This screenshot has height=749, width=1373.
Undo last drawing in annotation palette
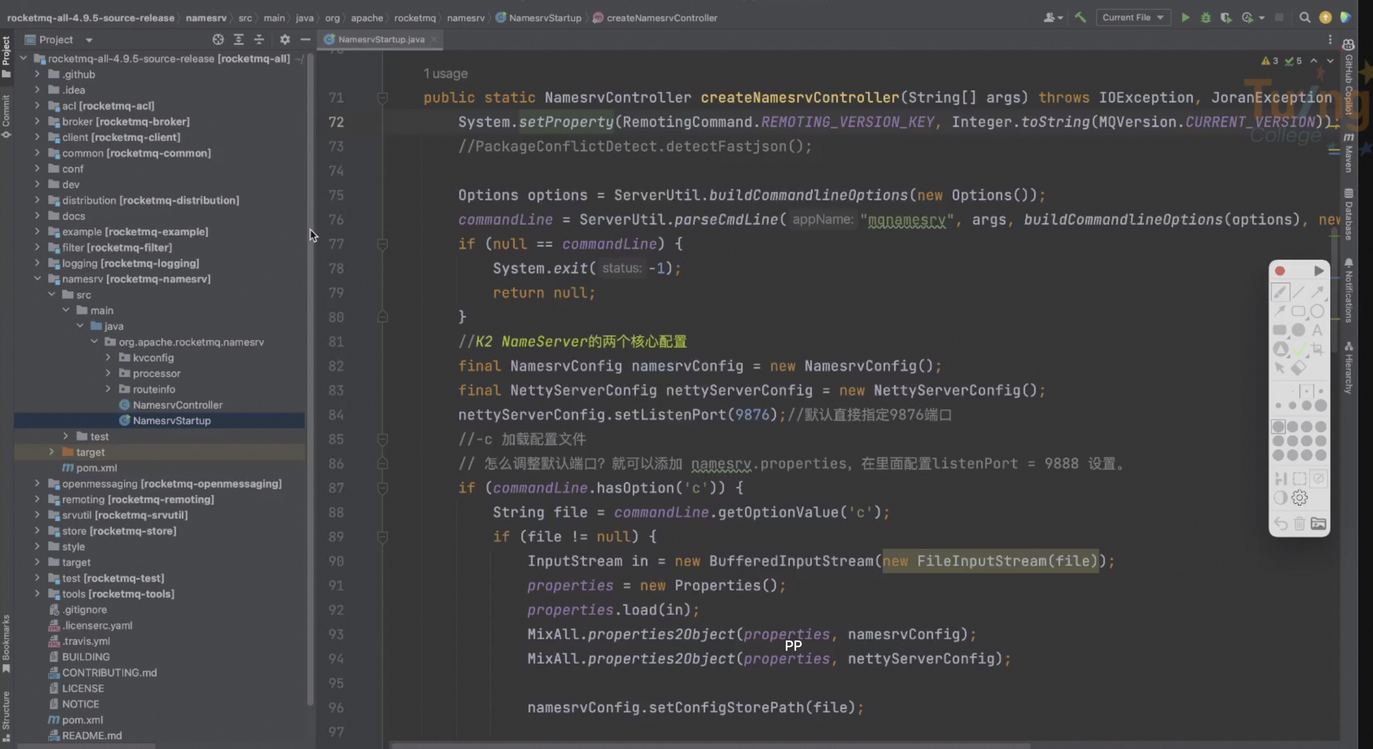click(x=1281, y=523)
